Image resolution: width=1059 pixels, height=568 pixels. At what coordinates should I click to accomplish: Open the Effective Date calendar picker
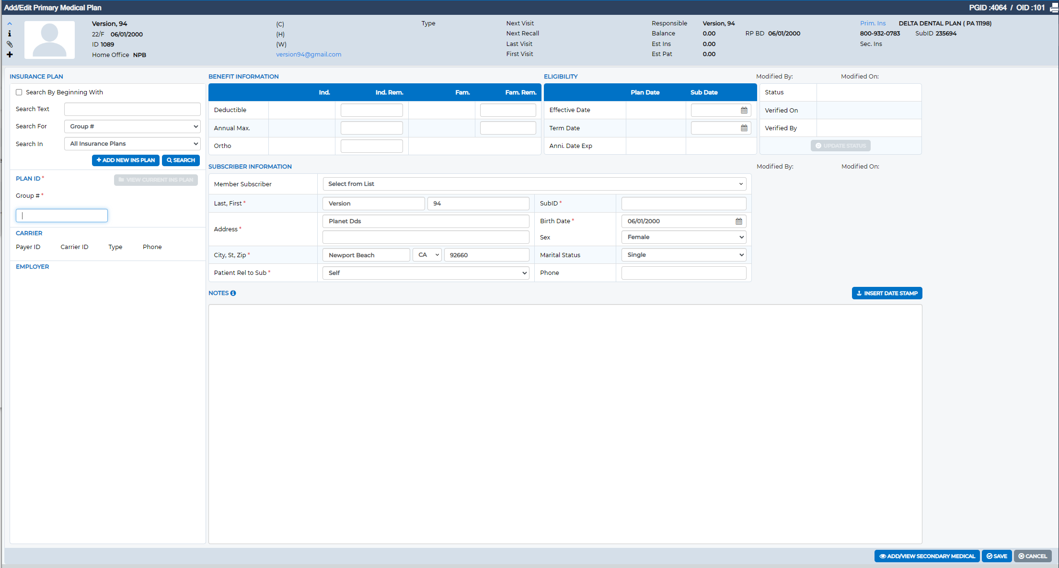click(x=744, y=110)
